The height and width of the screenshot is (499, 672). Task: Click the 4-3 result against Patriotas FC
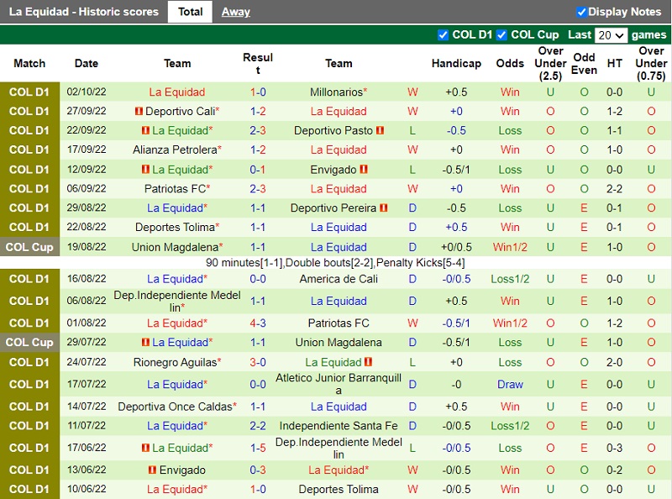click(258, 323)
